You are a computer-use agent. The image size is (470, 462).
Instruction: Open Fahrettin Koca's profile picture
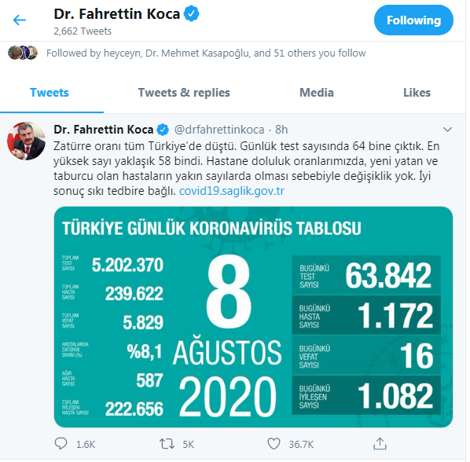click(27, 141)
